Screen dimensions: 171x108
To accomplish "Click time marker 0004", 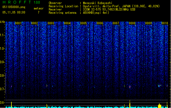I will pos(67,23).
